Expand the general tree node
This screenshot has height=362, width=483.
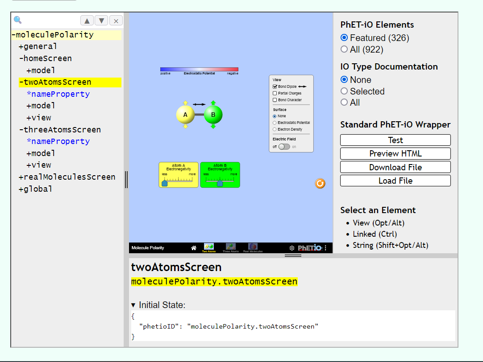click(20, 46)
